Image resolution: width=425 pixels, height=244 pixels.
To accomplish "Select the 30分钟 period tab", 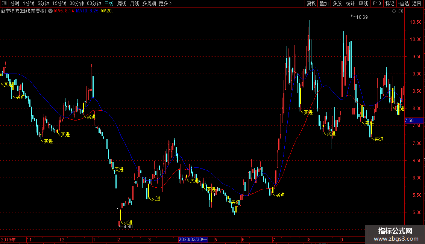I will (77, 3).
